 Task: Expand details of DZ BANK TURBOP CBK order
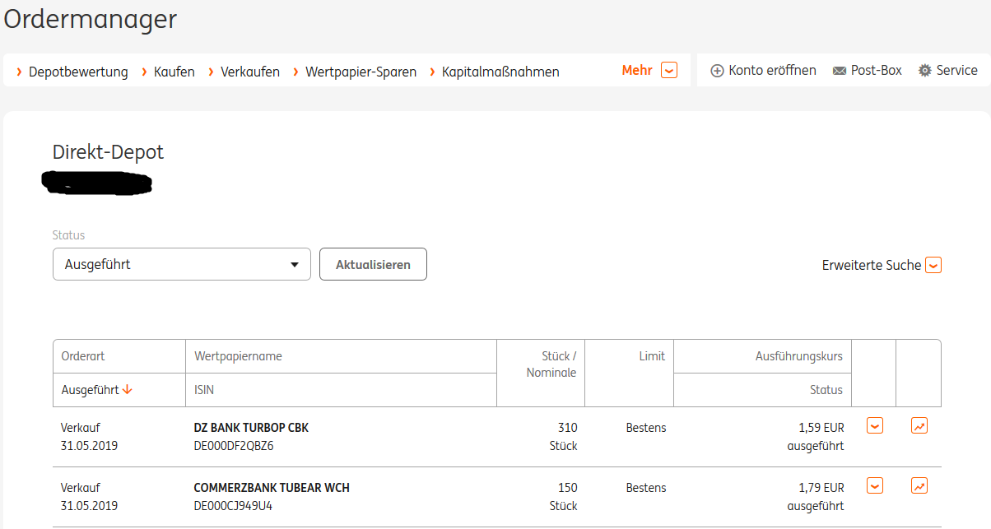click(x=875, y=426)
